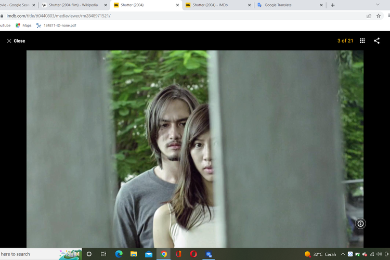Open File Explorer from the taskbar
The height and width of the screenshot is (260, 390).
pyautogui.click(x=134, y=254)
